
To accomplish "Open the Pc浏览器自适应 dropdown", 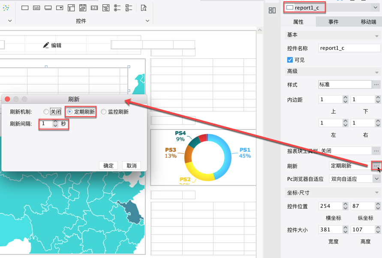I will coord(376,179).
